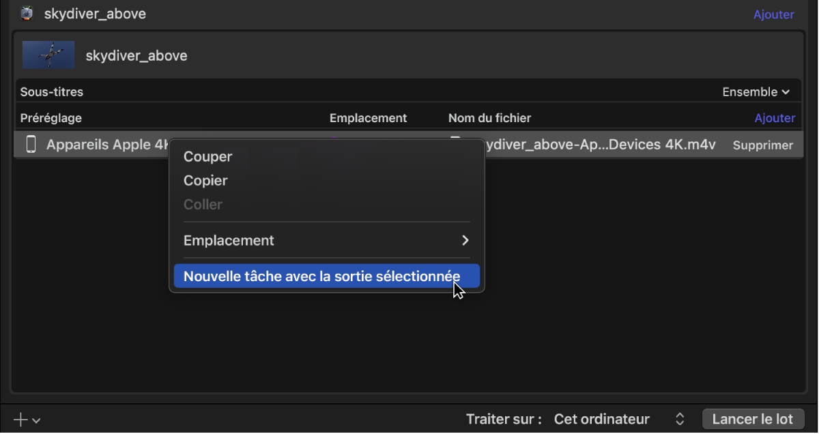Choose Couper from the context menu

(207, 156)
